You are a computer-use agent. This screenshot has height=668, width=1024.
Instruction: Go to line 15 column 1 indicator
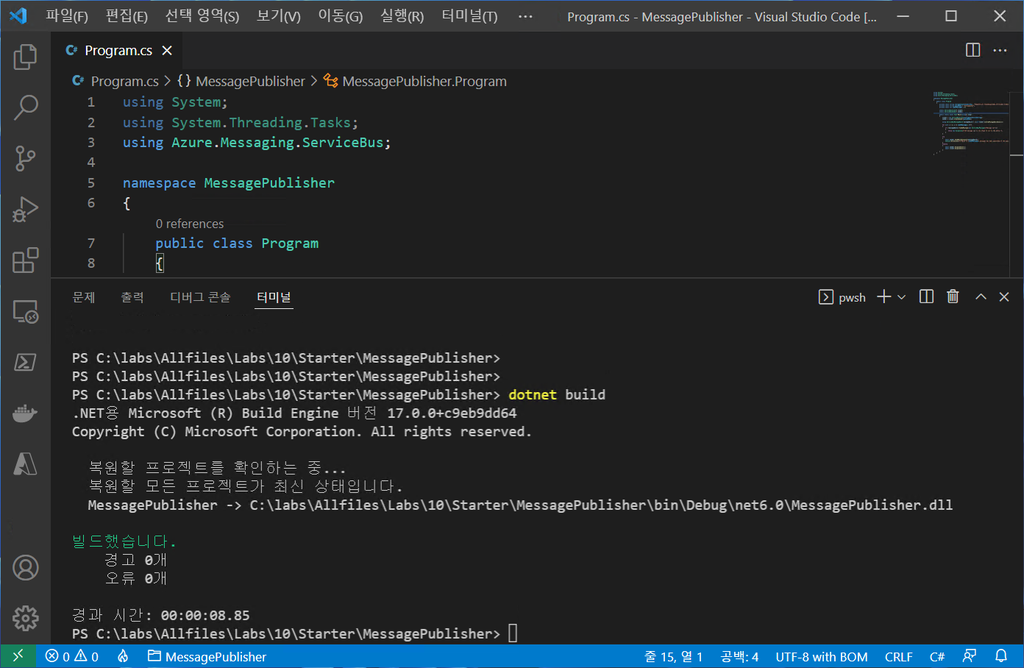(x=673, y=656)
